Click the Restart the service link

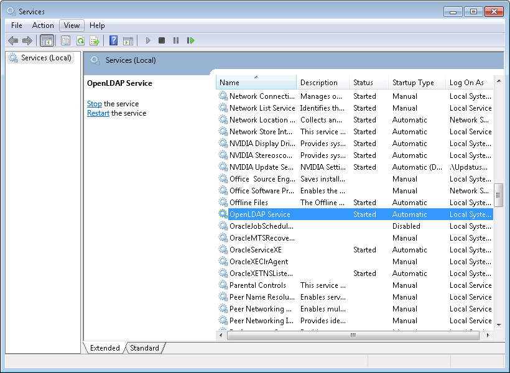(98, 113)
